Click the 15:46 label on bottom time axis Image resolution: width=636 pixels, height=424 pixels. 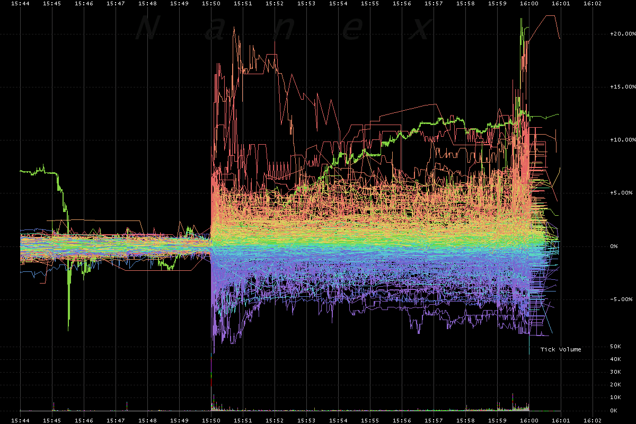click(84, 420)
